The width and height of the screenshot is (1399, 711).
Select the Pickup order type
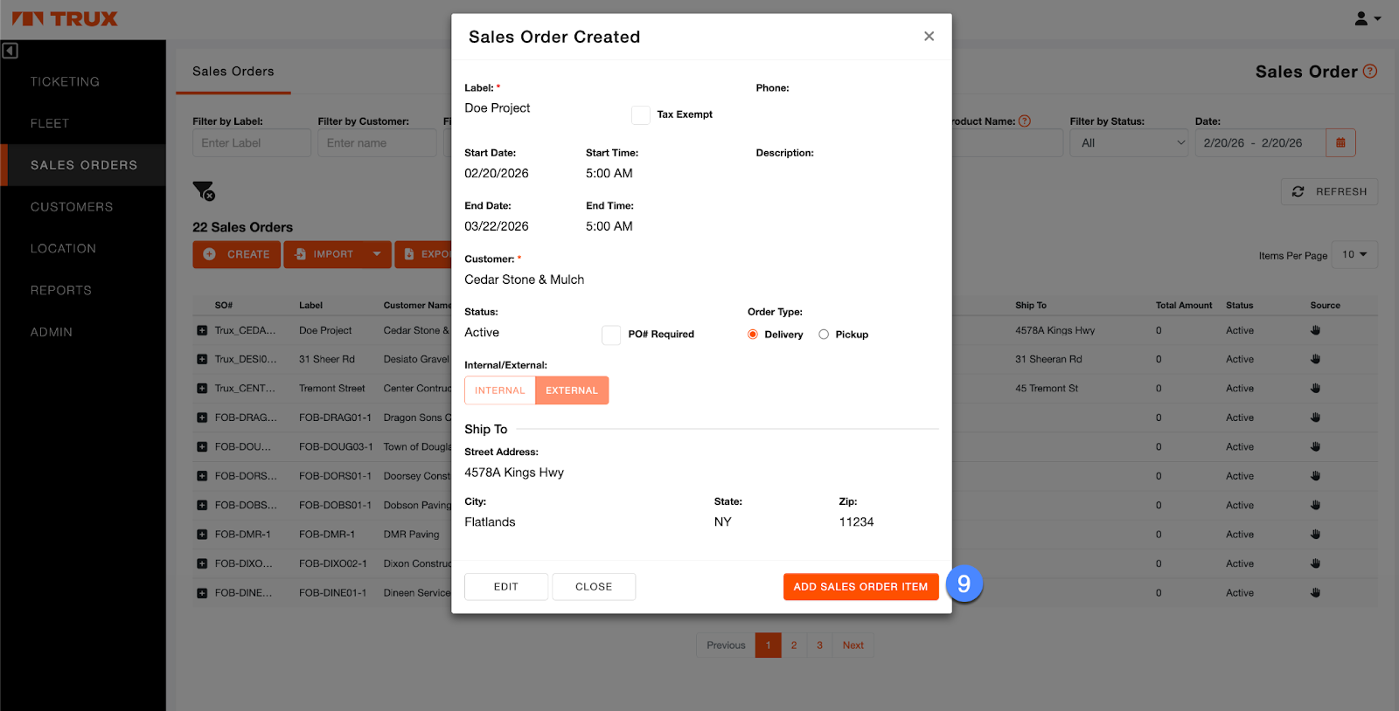pyautogui.click(x=824, y=335)
